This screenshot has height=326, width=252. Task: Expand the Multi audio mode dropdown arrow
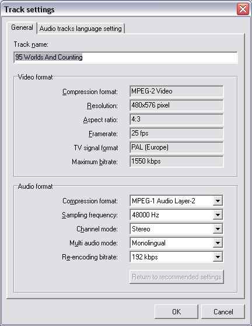point(218,243)
